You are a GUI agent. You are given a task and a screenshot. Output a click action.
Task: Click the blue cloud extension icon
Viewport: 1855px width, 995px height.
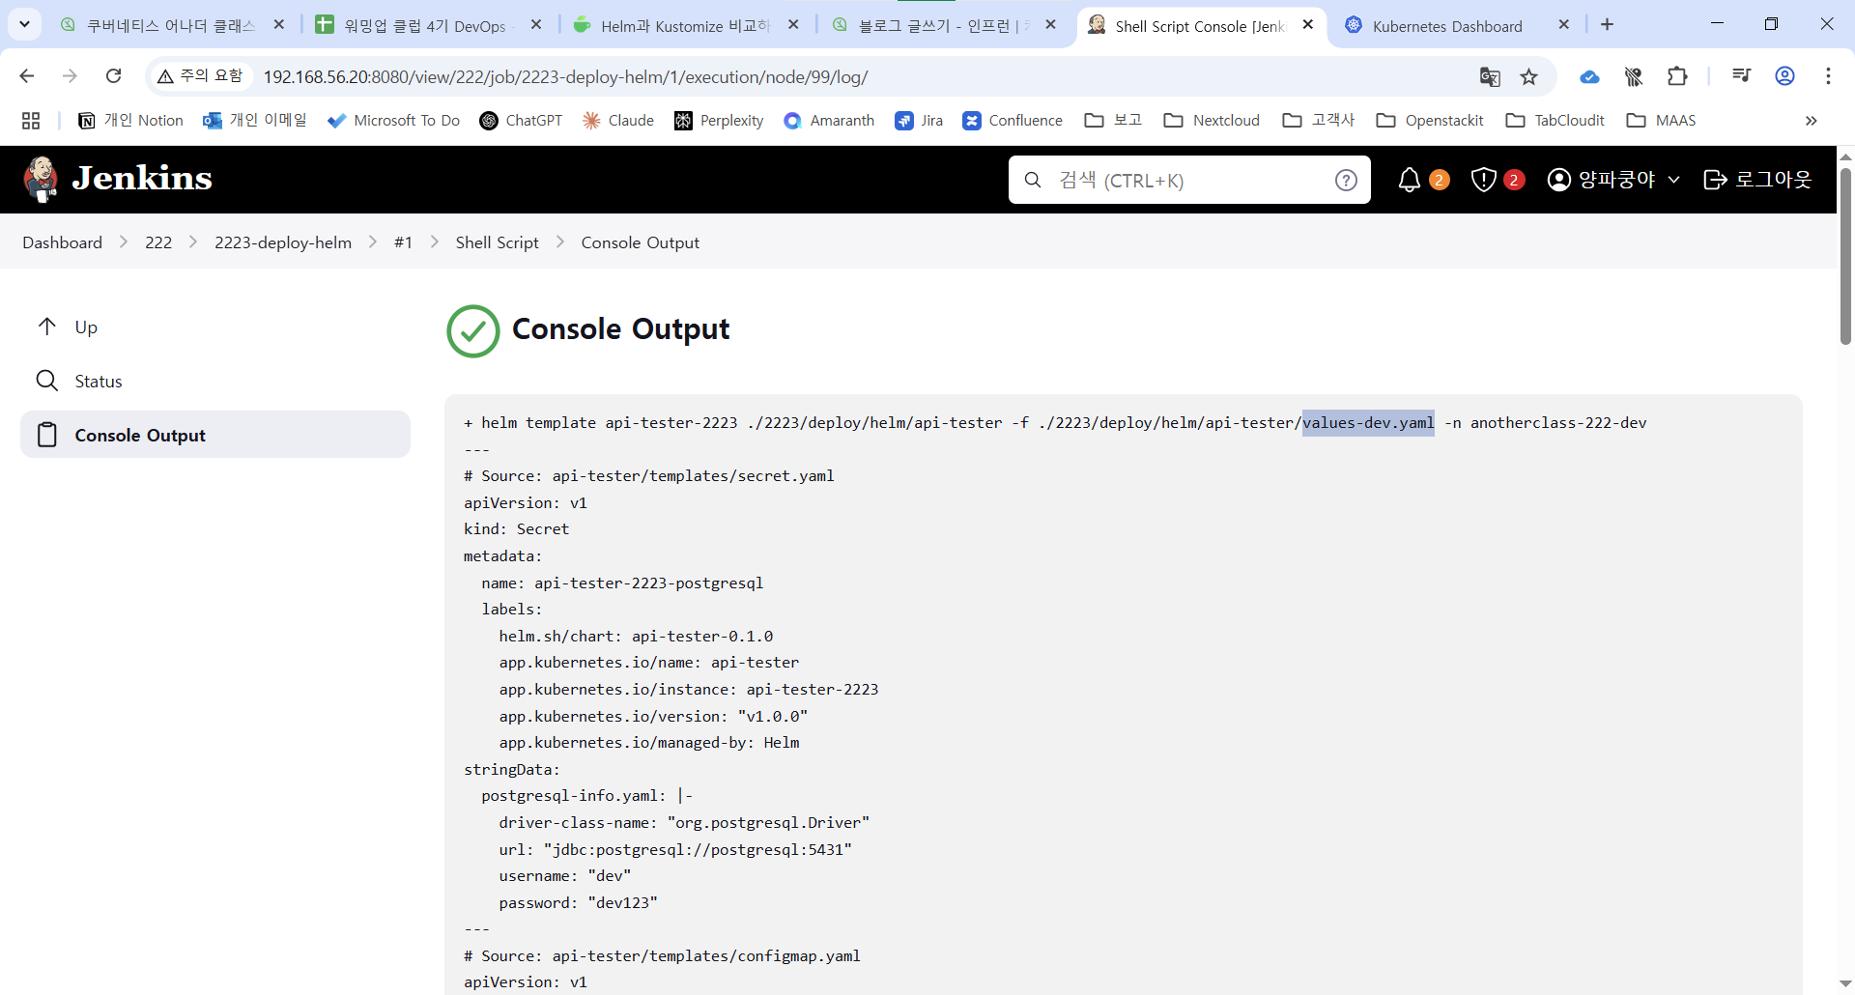point(1589,76)
